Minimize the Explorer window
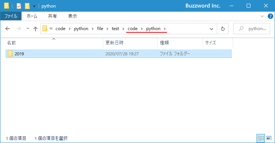This screenshot has height=143, width=275. (x=232, y=6)
